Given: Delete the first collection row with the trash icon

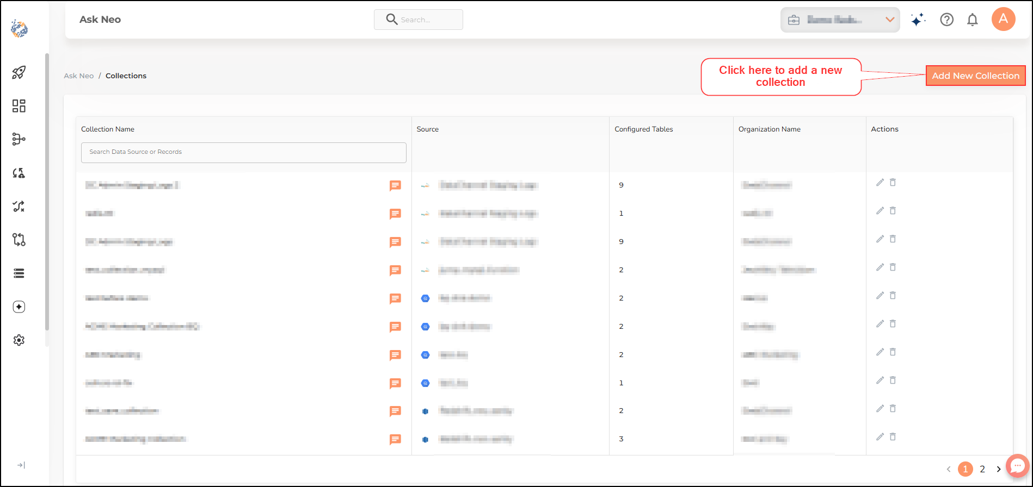Looking at the screenshot, I should tap(893, 183).
